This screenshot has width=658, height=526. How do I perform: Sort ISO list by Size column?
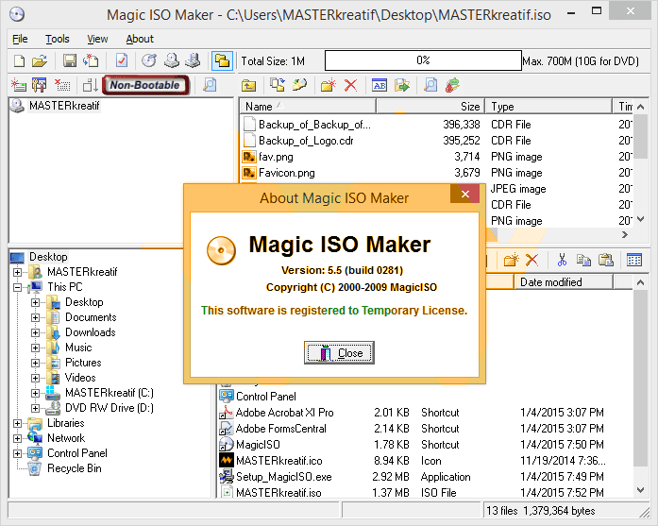coord(431,106)
